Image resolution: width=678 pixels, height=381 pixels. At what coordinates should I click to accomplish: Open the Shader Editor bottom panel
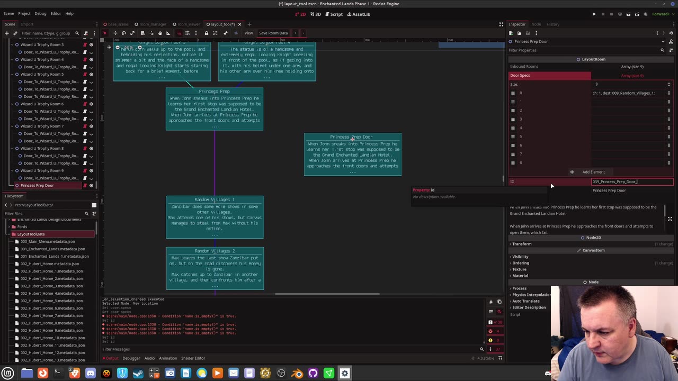[x=193, y=358]
